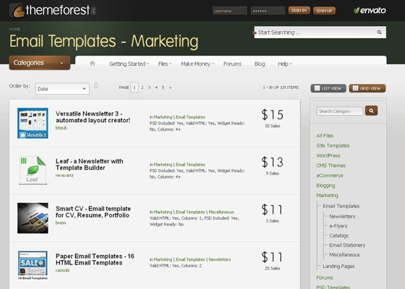The height and width of the screenshot is (289, 405).
Task: Open the Smart CV thumbnail image
Action: (x=33, y=218)
